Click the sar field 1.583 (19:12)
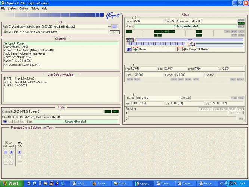This screenshot has width=249, height=187. 147,103
